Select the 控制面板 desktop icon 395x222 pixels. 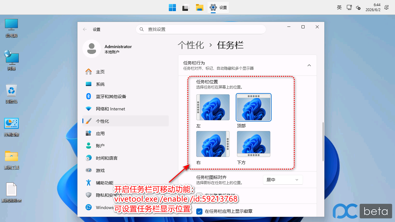click(11, 127)
